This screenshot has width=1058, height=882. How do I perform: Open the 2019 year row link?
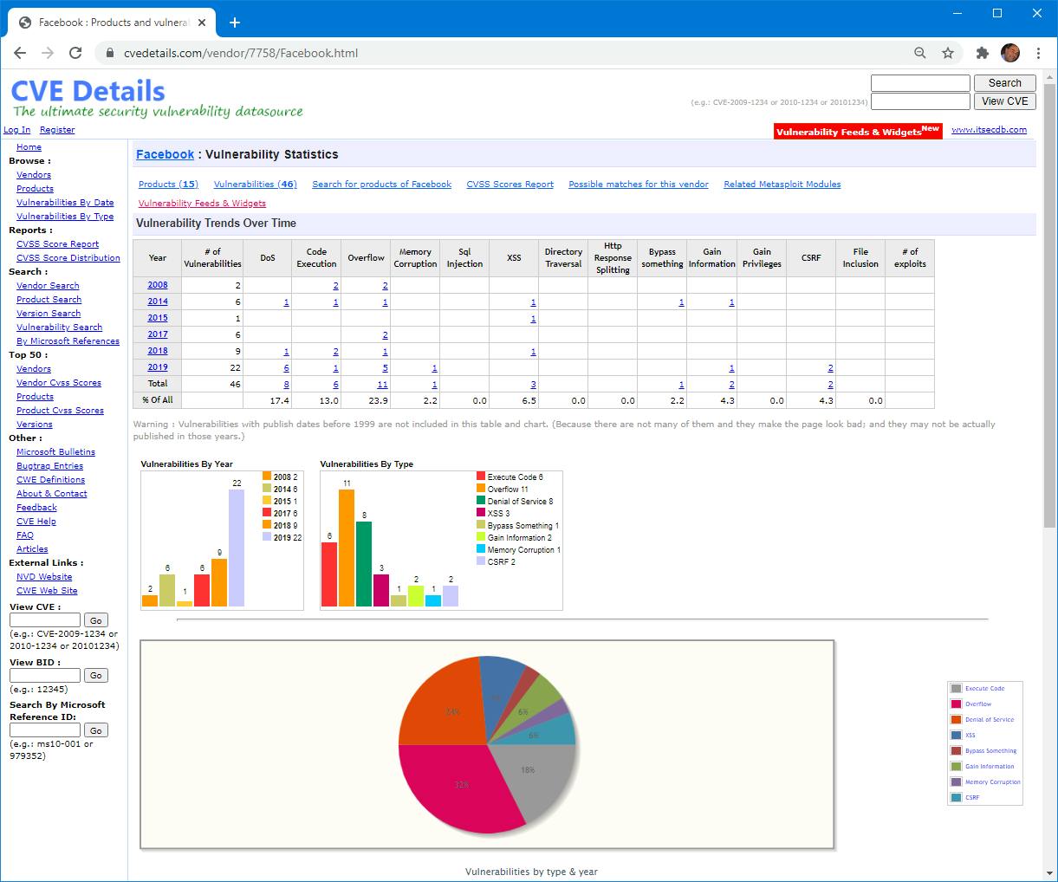158,367
